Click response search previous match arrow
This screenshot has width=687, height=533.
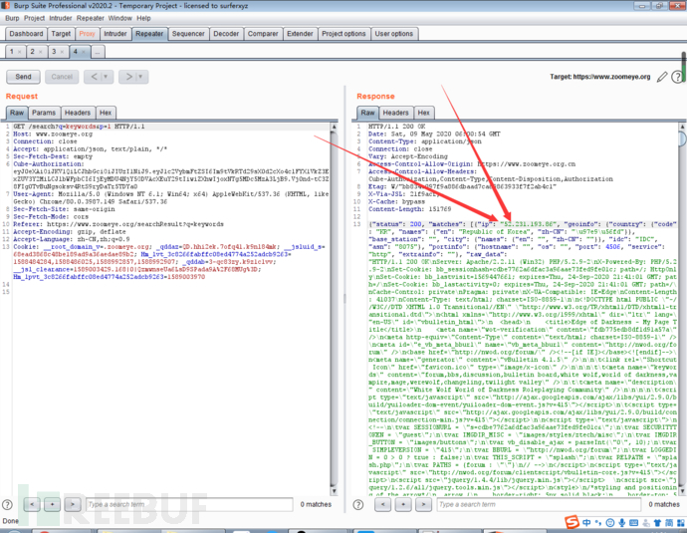[383, 504]
